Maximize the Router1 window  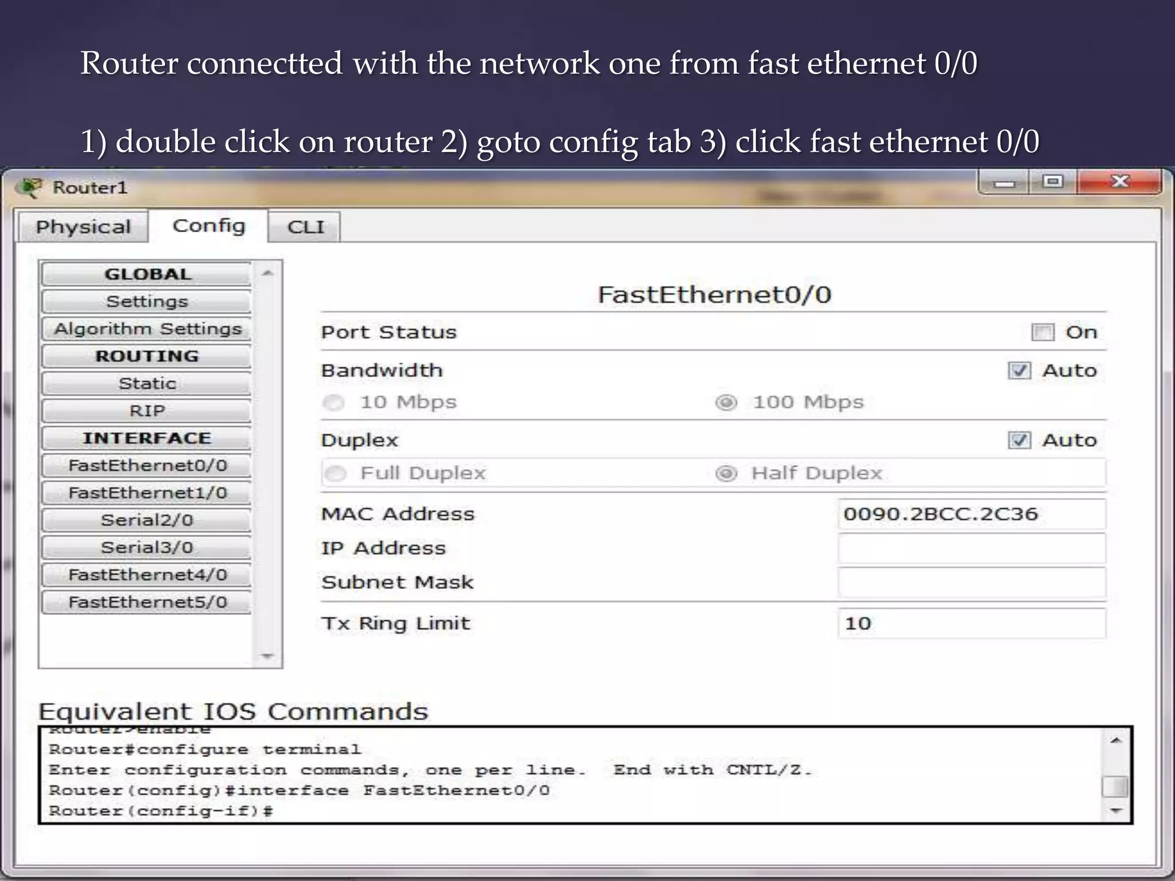pyautogui.click(x=1053, y=182)
